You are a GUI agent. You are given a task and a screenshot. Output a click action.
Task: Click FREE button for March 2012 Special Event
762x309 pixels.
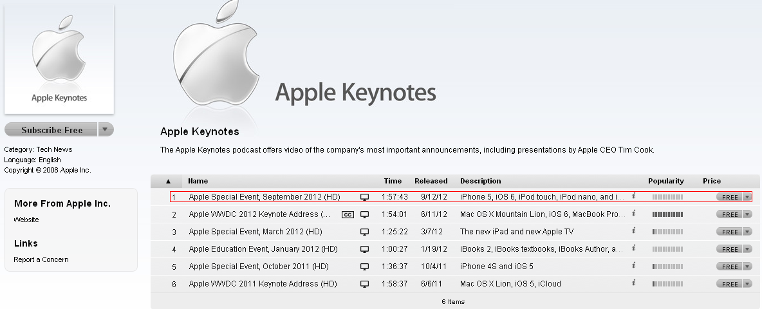click(730, 232)
